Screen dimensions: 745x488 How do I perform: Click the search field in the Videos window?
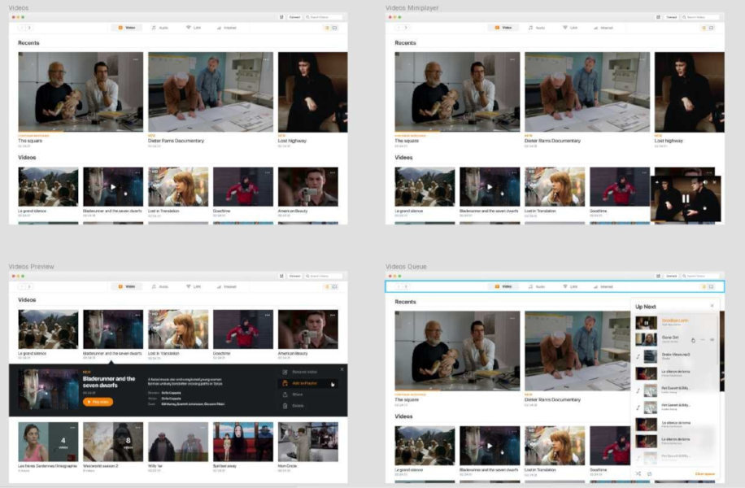pos(324,17)
